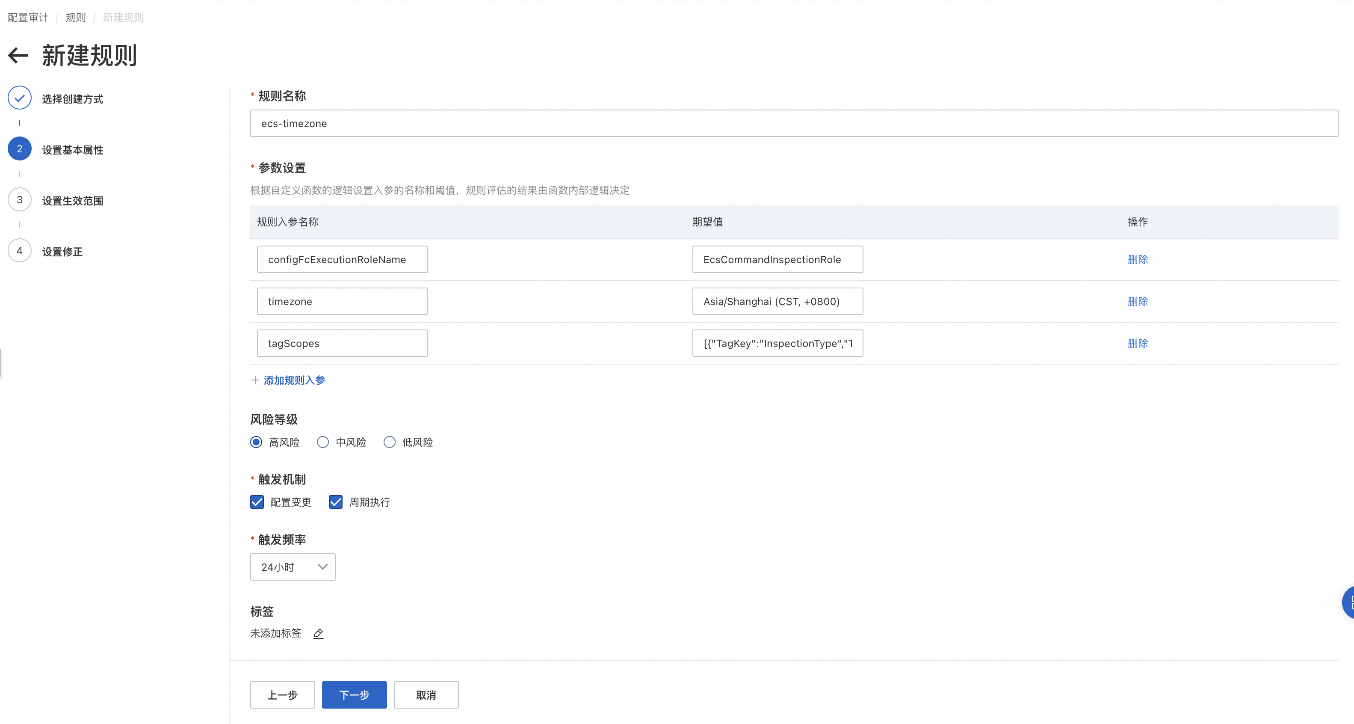The image size is (1354, 724).
Task: Click 删除 for the timezone parameter
Action: click(1138, 301)
